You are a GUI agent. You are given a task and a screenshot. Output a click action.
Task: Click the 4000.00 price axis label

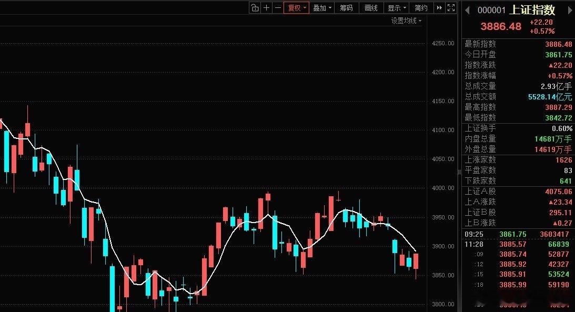click(443, 188)
